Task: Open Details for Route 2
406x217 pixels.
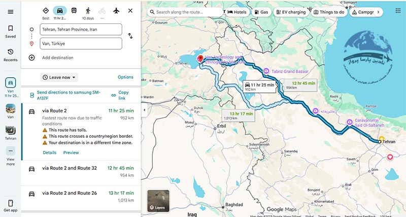Action: (49, 152)
